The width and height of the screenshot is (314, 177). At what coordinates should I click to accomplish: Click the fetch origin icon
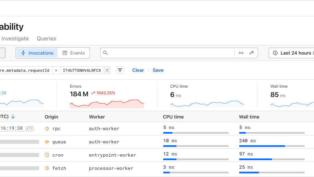click(x=47, y=168)
